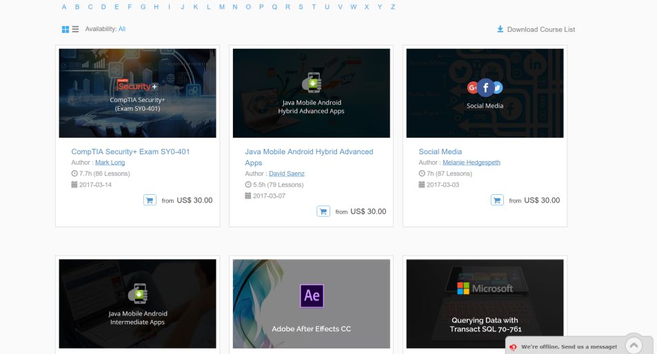Screen dimensions: 657x354
Task: Open Java Mobile Android Hybrid Advanced Apps title
Action: (x=309, y=157)
